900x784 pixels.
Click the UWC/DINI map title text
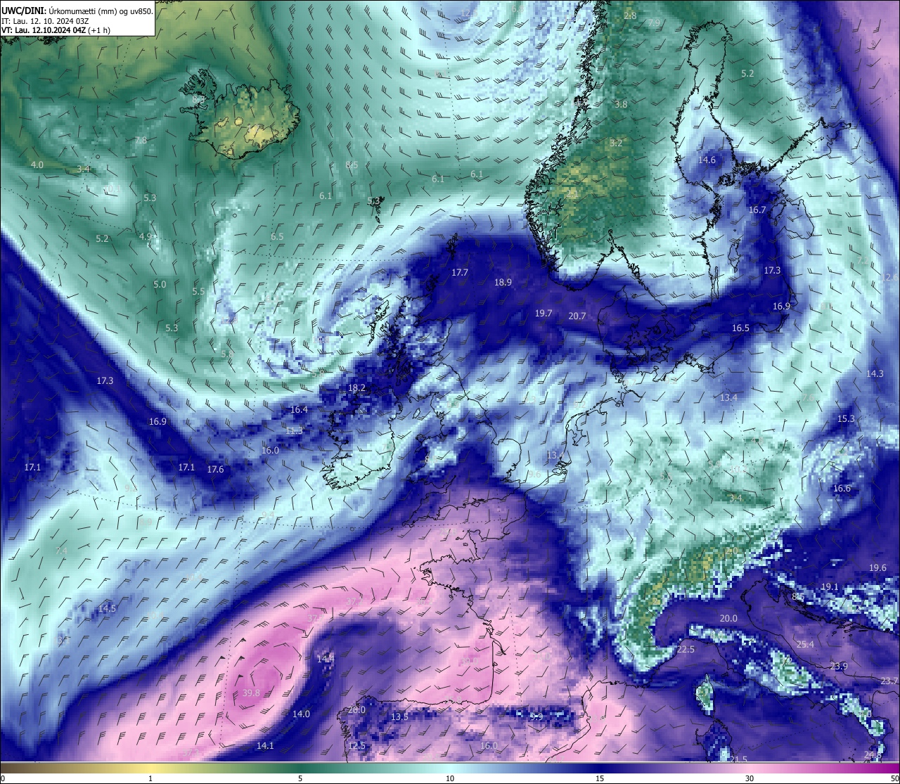pyautogui.click(x=77, y=11)
